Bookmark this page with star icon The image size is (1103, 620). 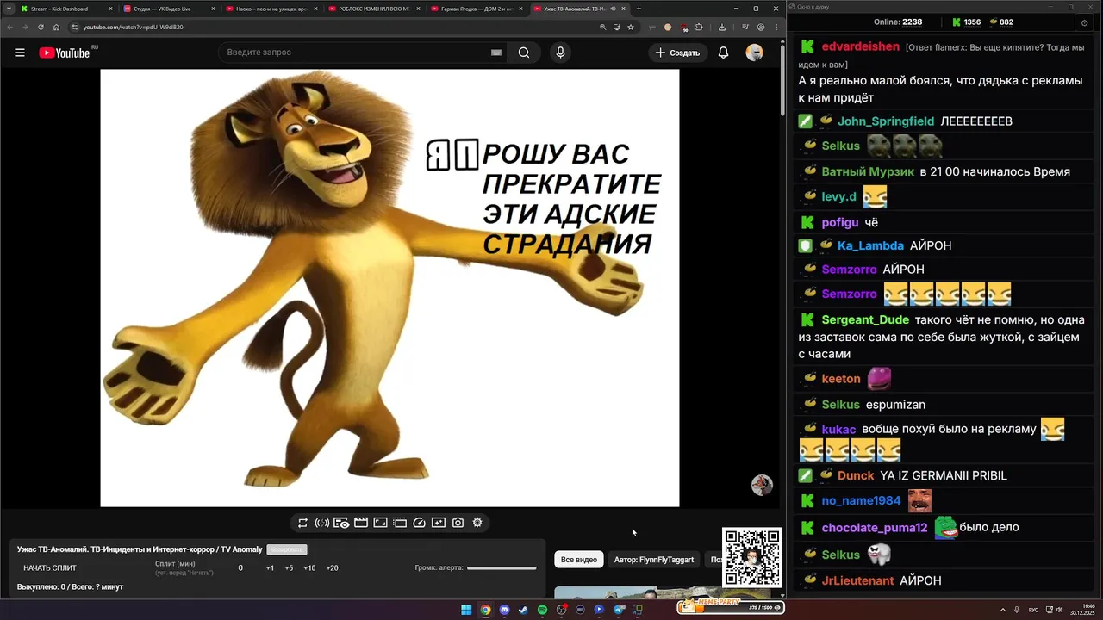(x=631, y=27)
